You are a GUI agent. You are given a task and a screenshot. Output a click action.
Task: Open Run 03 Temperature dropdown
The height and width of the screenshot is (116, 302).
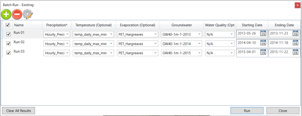[93, 53]
